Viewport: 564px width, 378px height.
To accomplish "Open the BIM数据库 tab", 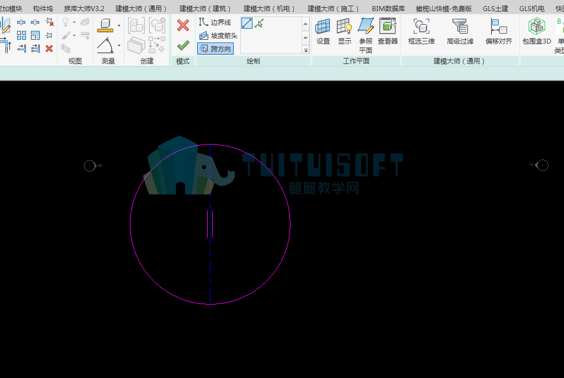I will click(x=388, y=9).
